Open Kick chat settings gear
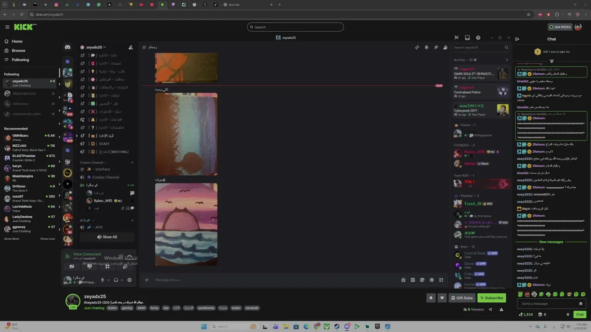 568,314
